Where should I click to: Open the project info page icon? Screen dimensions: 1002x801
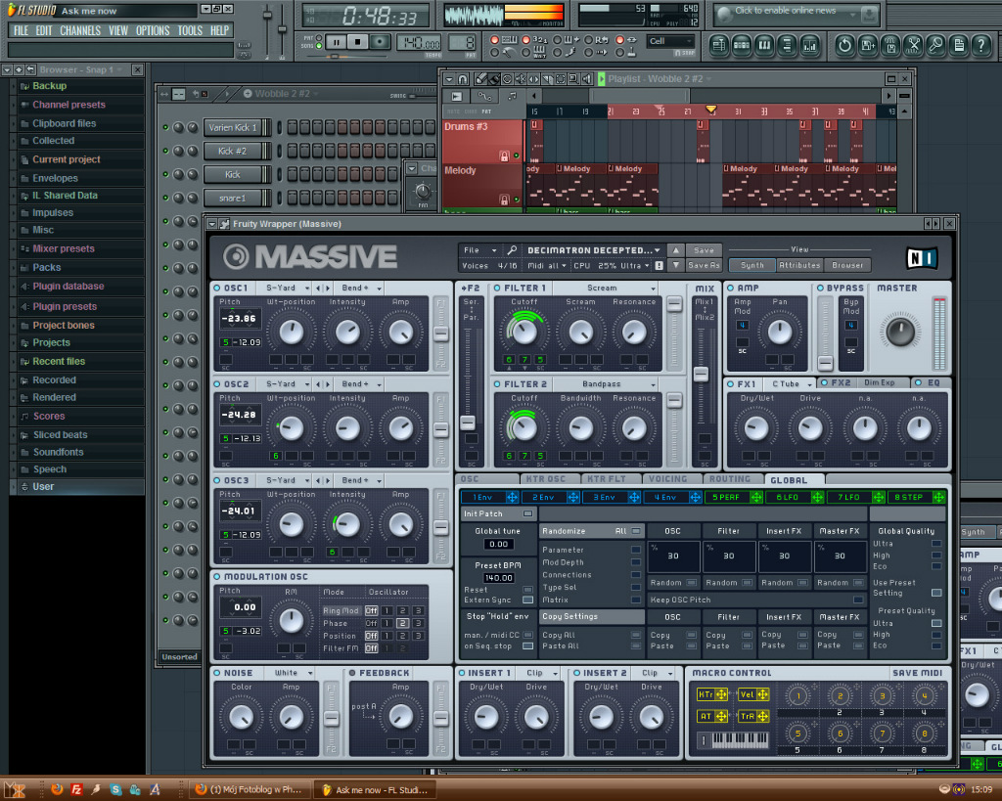pyautogui.click(x=959, y=45)
